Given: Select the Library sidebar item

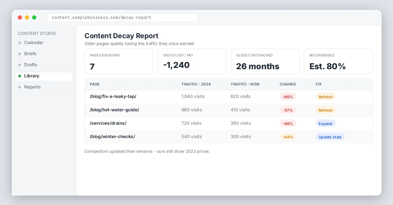Looking at the screenshot, I should (44, 76).
